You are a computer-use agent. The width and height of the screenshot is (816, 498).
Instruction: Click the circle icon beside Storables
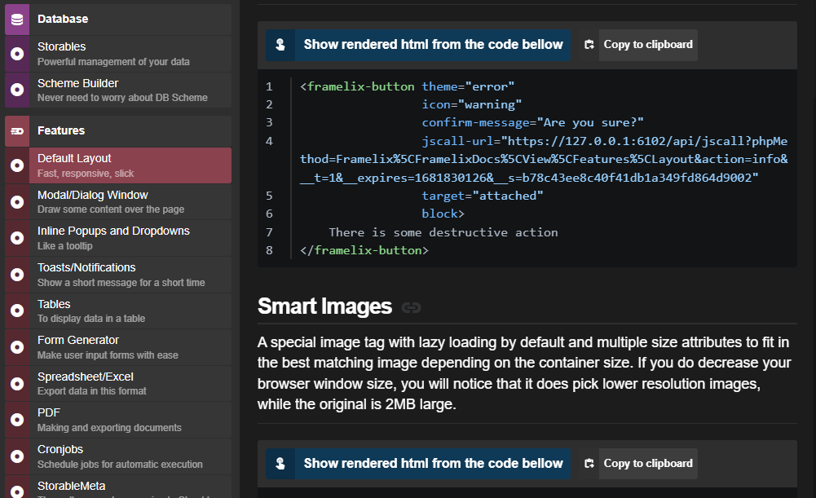click(x=17, y=54)
